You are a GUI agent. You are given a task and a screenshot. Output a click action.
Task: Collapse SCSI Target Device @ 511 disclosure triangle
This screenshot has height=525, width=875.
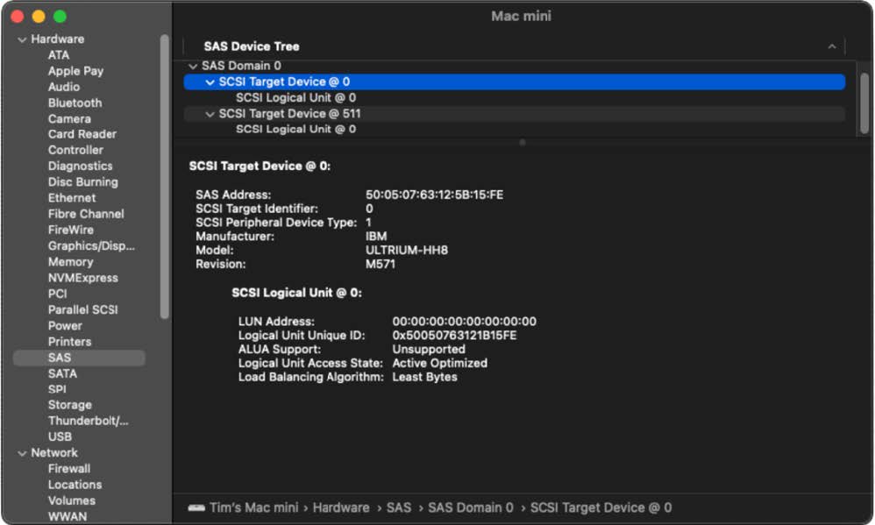[x=210, y=113]
